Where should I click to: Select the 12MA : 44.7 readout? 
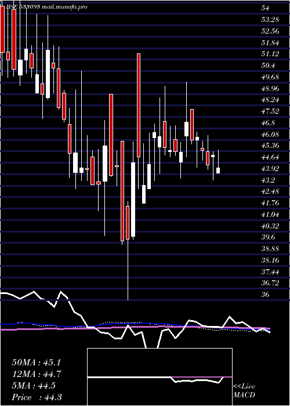click(37, 374)
